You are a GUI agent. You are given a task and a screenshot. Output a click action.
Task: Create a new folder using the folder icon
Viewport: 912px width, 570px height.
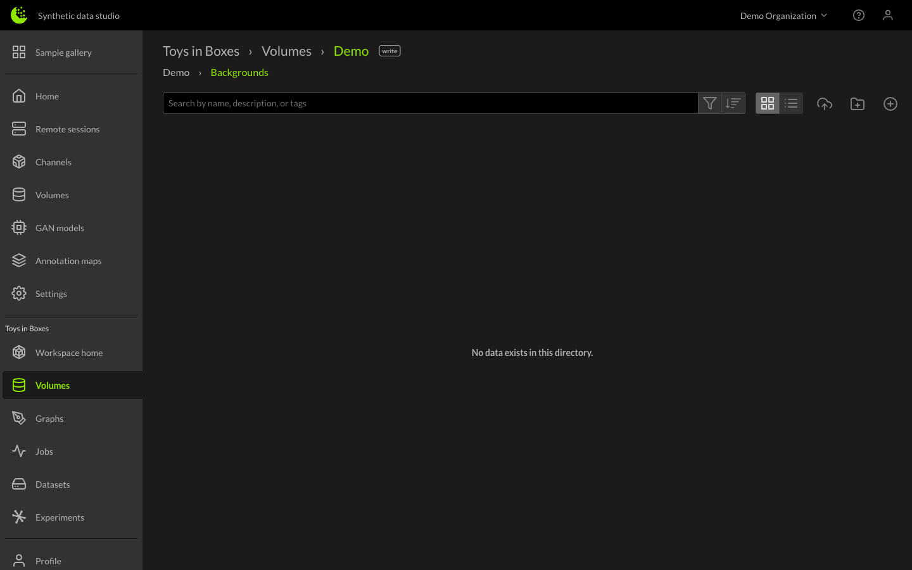click(857, 103)
